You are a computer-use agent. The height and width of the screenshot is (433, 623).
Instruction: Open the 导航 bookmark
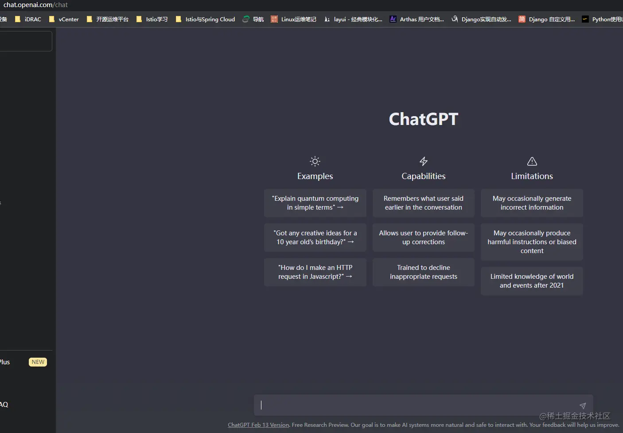(x=253, y=19)
